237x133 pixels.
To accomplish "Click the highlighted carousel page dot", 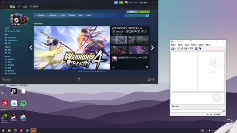I will [97, 72].
